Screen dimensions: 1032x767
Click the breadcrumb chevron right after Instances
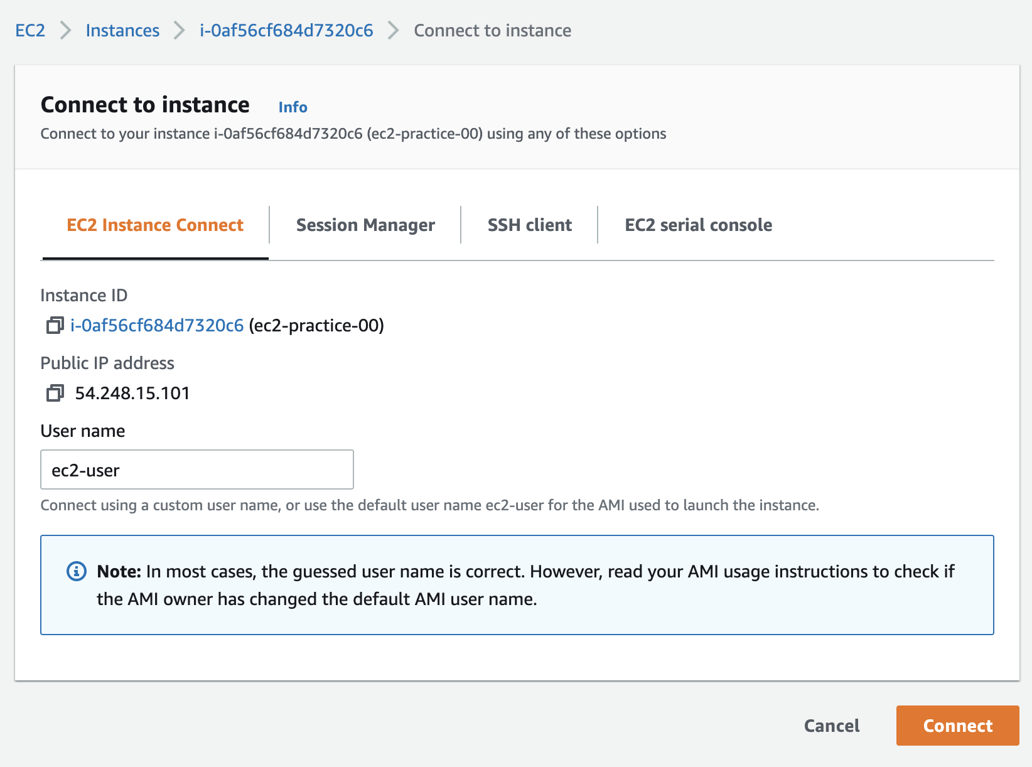pos(180,30)
